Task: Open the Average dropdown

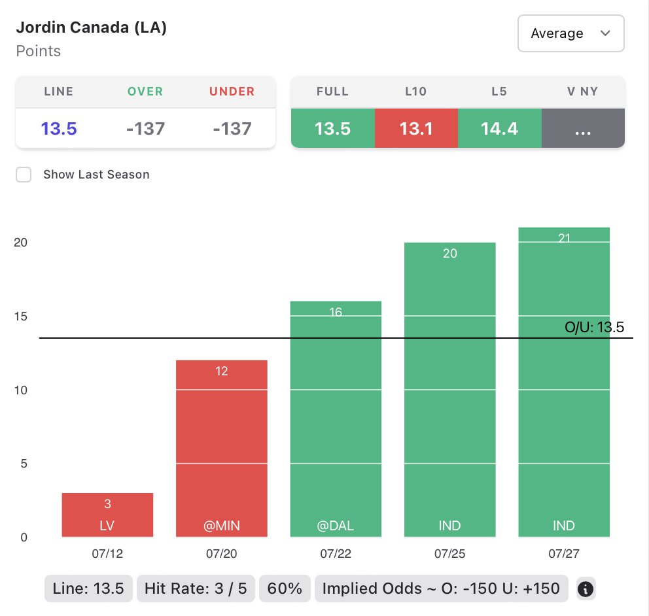Action: (570, 33)
